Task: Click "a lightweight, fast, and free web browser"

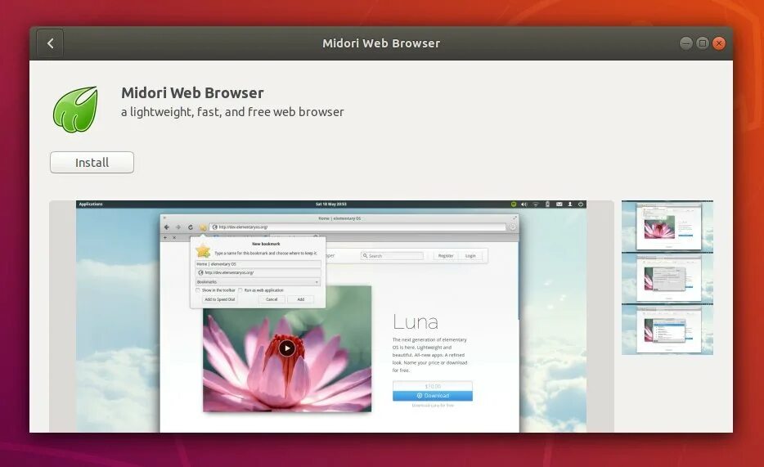Action: click(x=232, y=112)
